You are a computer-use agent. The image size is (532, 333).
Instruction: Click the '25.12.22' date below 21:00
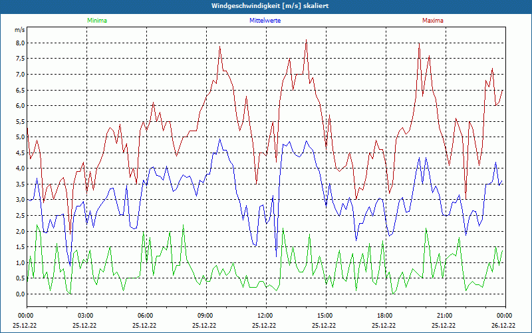pos(444,325)
